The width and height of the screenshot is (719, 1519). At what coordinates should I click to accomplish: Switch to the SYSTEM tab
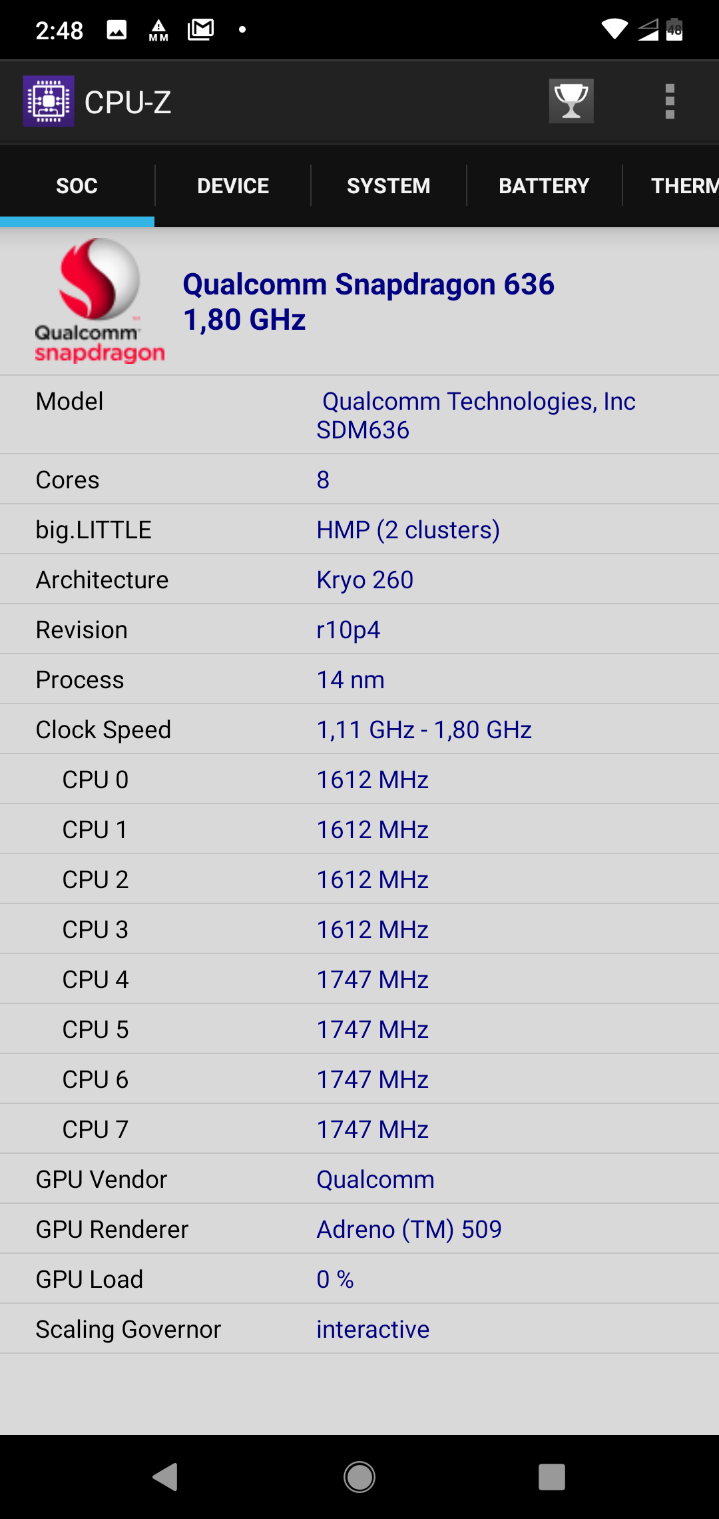click(388, 186)
